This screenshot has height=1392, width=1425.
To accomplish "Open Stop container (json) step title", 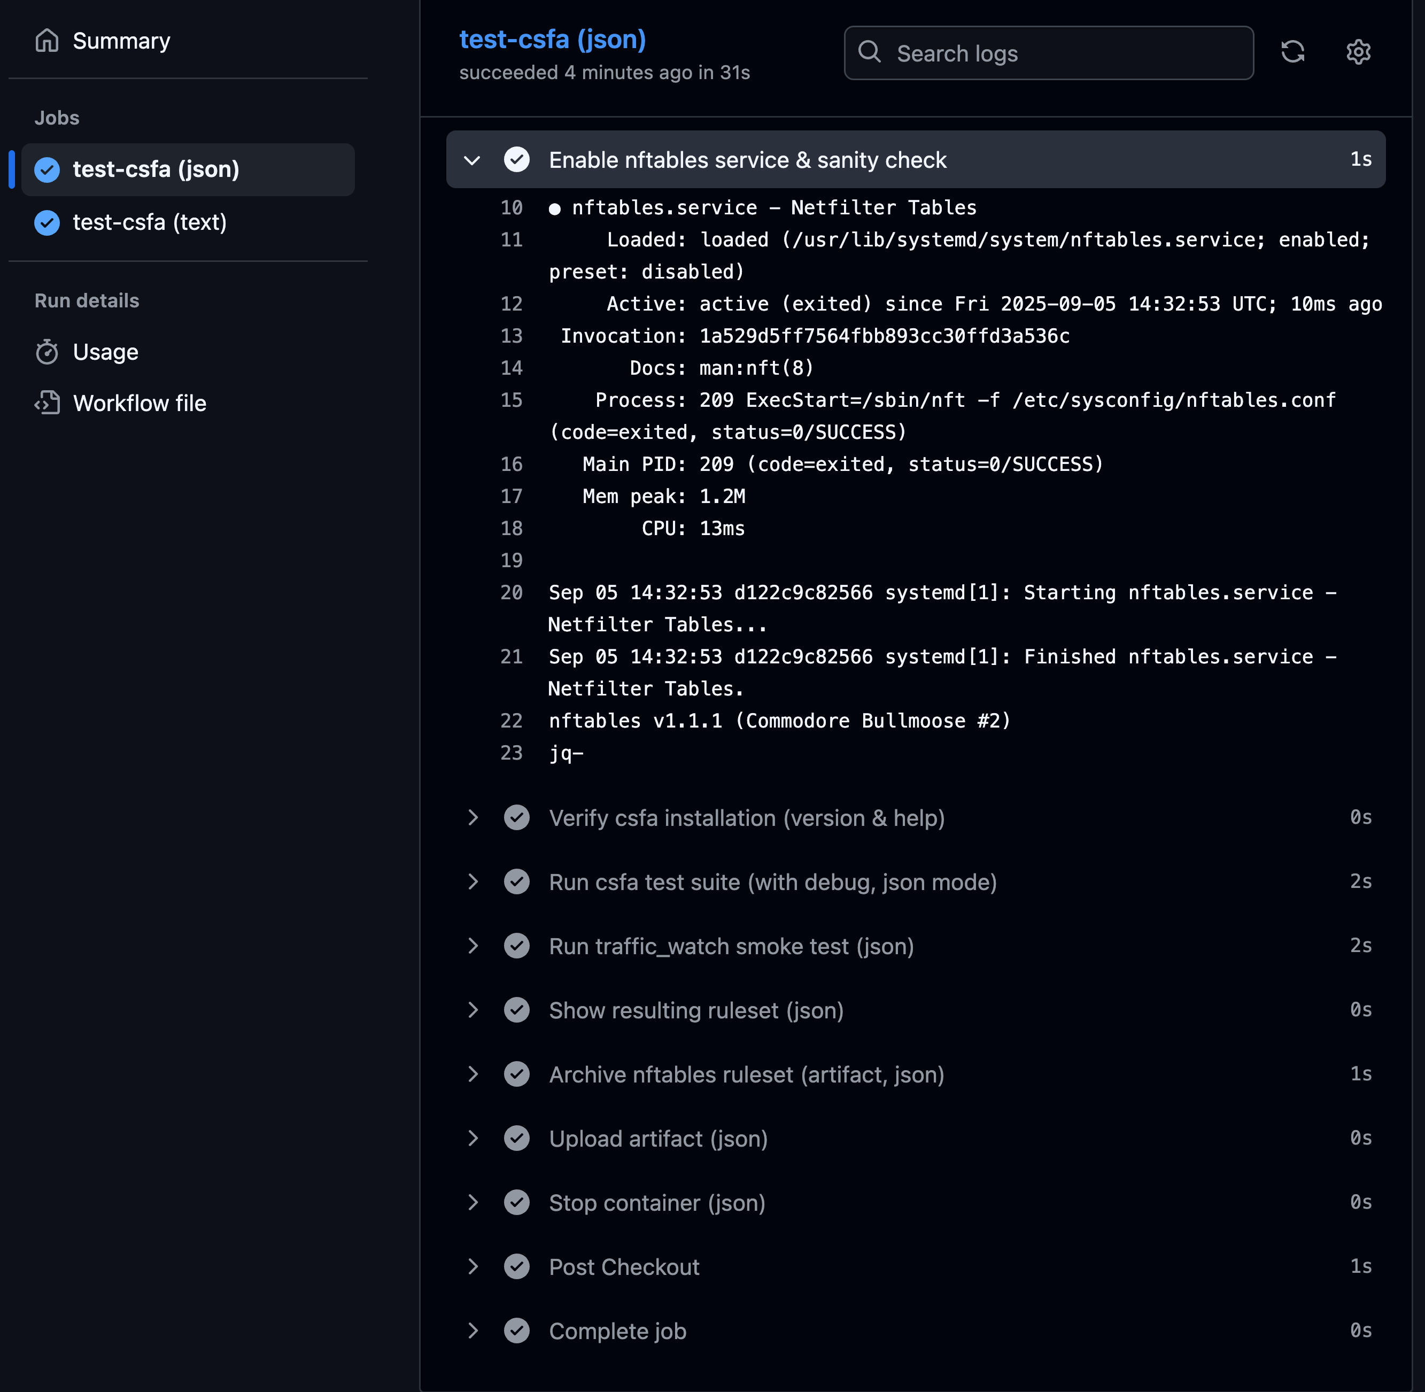I will click(656, 1203).
